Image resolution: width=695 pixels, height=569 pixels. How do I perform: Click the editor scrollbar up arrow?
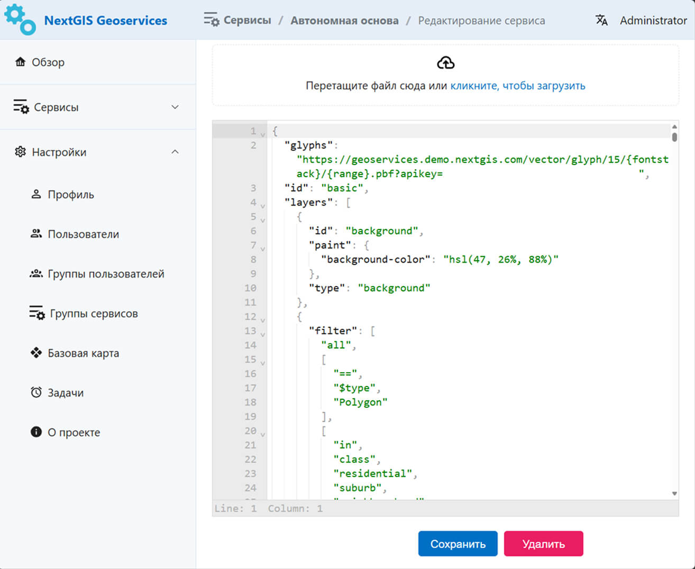(674, 126)
